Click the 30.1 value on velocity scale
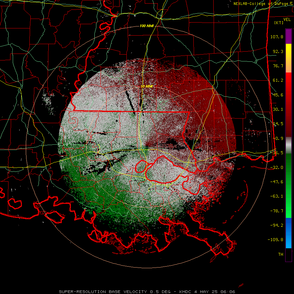This screenshot has width=294, height=294. 278,109
